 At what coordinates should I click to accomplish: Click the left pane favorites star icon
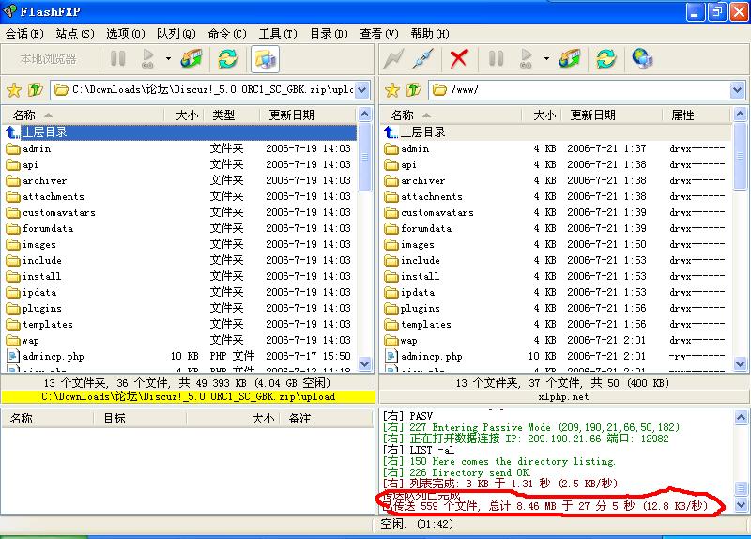pyautogui.click(x=14, y=89)
